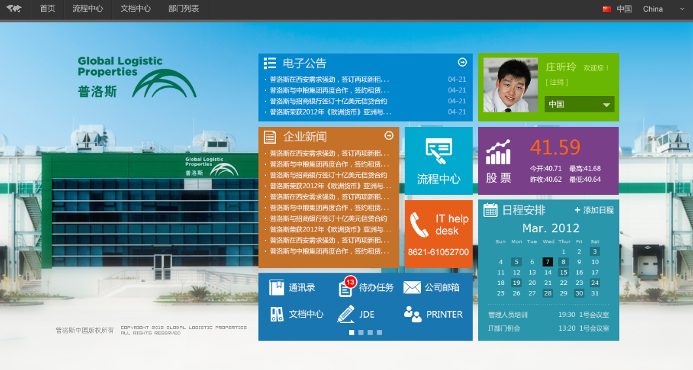Viewport: 693px width, 370px height.
Task: Click 添加日程 add schedule button
Action: point(594,210)
